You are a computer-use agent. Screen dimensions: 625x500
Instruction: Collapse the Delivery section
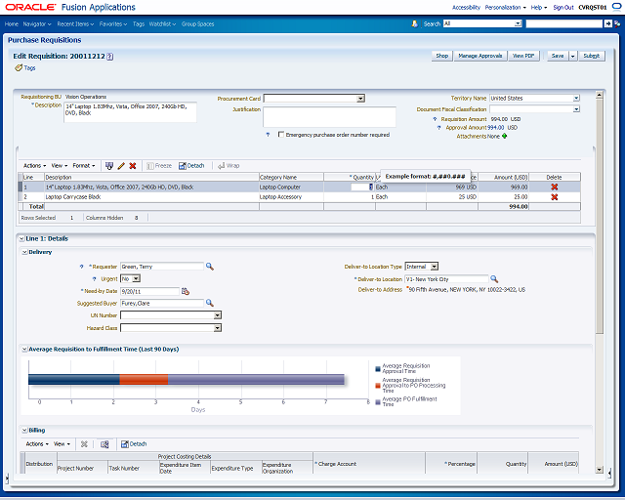pyautogui.click(x=24, y=252)
